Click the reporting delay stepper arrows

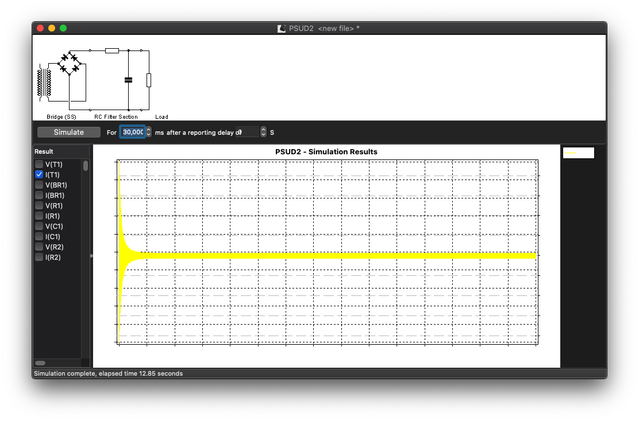(x=263, y=132)
